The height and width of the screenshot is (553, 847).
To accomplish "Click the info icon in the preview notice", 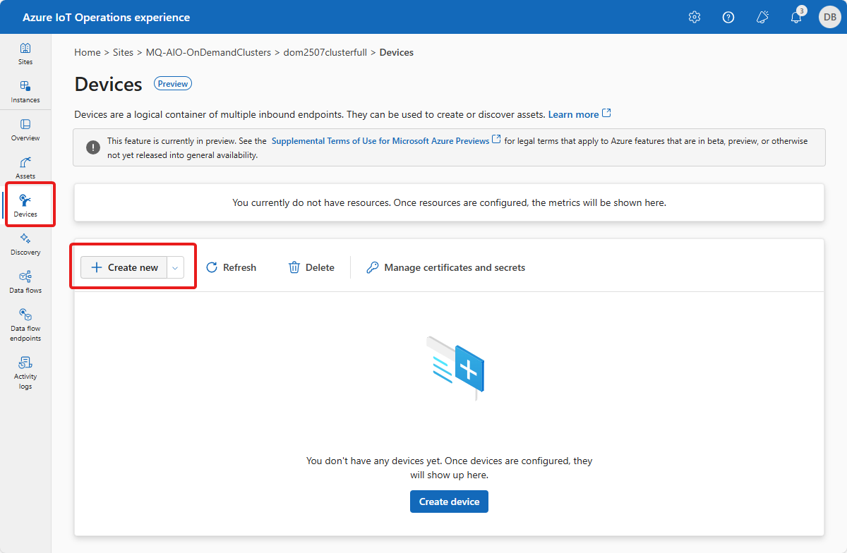I will point(93,147).
